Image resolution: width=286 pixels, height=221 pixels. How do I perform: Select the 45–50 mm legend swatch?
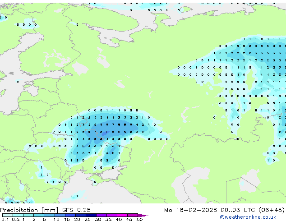tap(133, 215)
